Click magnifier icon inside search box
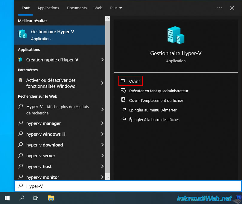Image resolution: width=242 pixels, height=204 pixels. click(20, 186)
